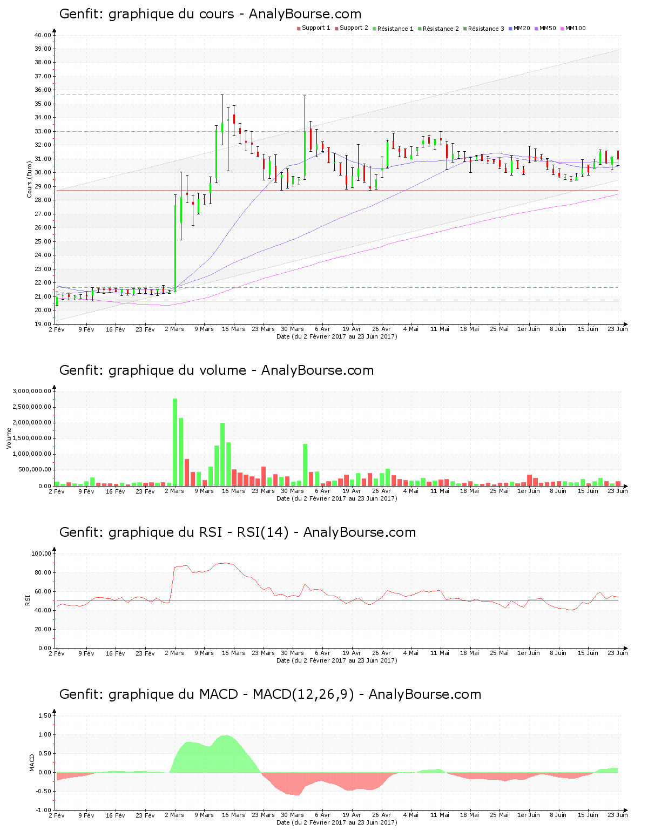Click '11 Mai' on the RSI chart axis
This screenshot has width=648, height=837.
(440, 653)
